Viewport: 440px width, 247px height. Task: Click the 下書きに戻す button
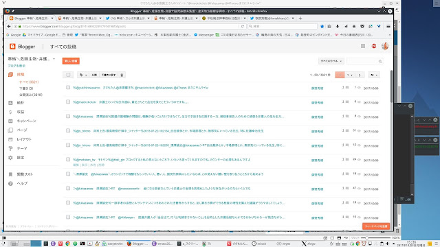[109, 75]
